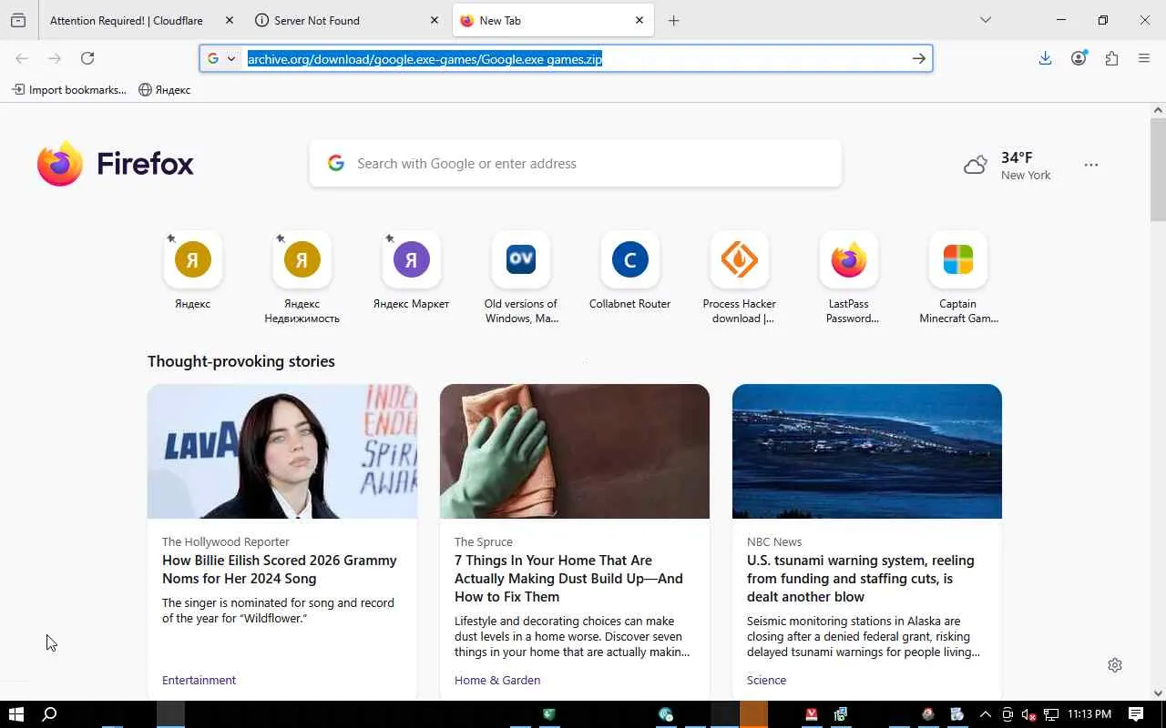Click the address bar URL text
The image size is (1166, 728).
424,59
